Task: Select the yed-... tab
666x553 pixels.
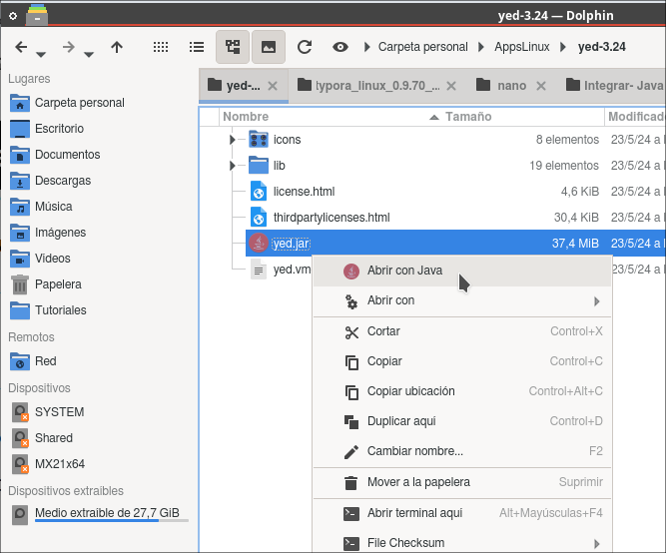Action: click(x=244, y=86)
